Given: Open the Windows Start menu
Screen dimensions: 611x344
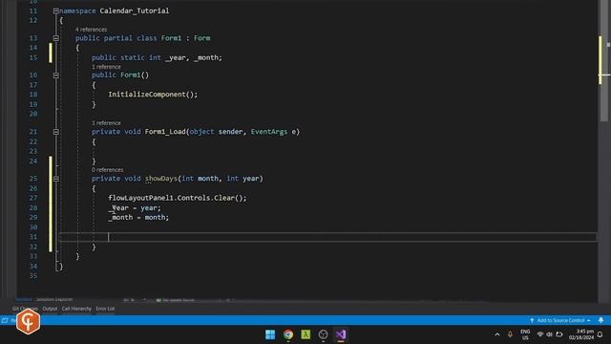Looking at the screenshot, I should point(270,334).
